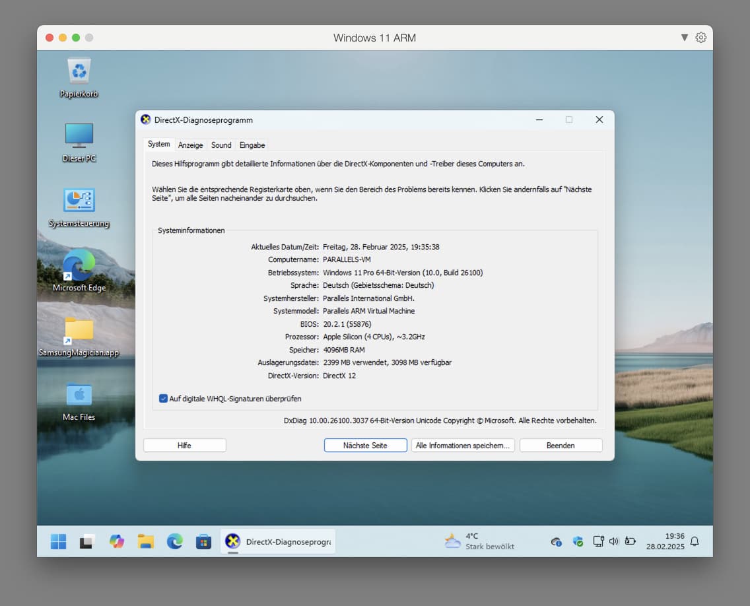Switch to the System tab
Image resolution: width=750 pixels, height=606 pixels.
(159, 144)
